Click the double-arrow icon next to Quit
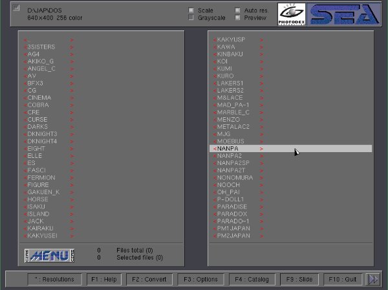 click(x=373, y=279)
